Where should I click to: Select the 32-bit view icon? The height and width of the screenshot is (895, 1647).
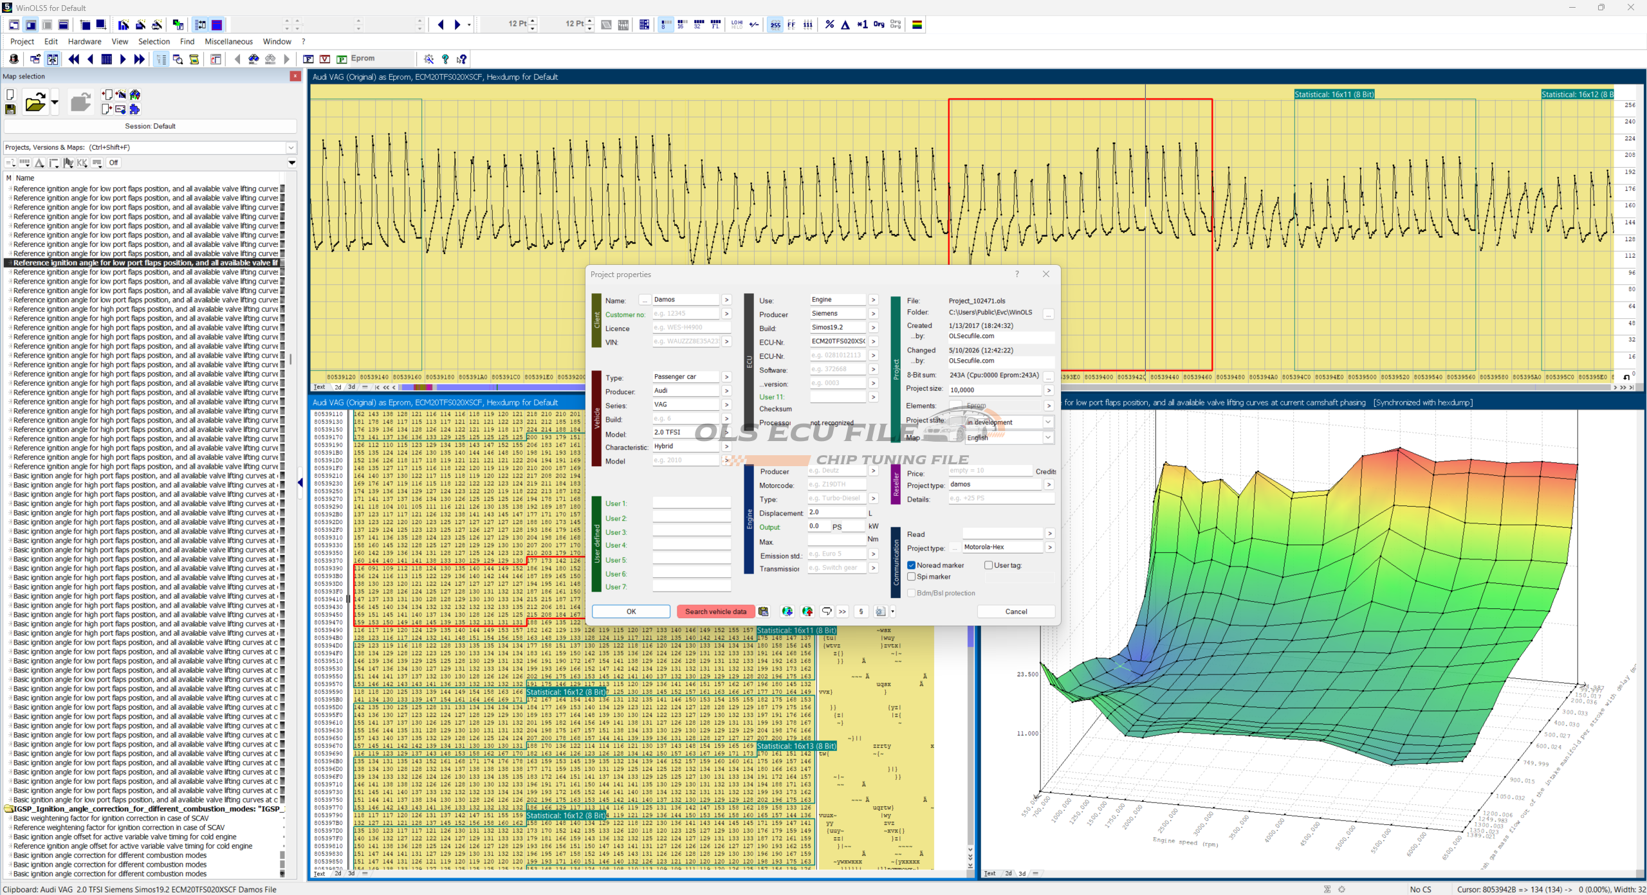(x=699, y=24)
